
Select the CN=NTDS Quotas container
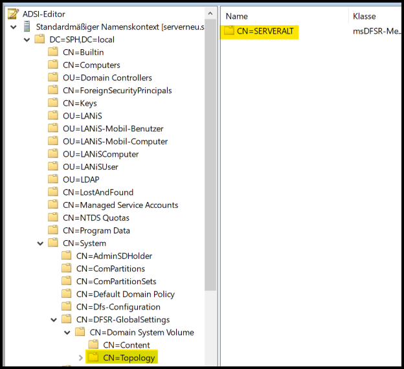pyautogui.click(x=96, y=218)
